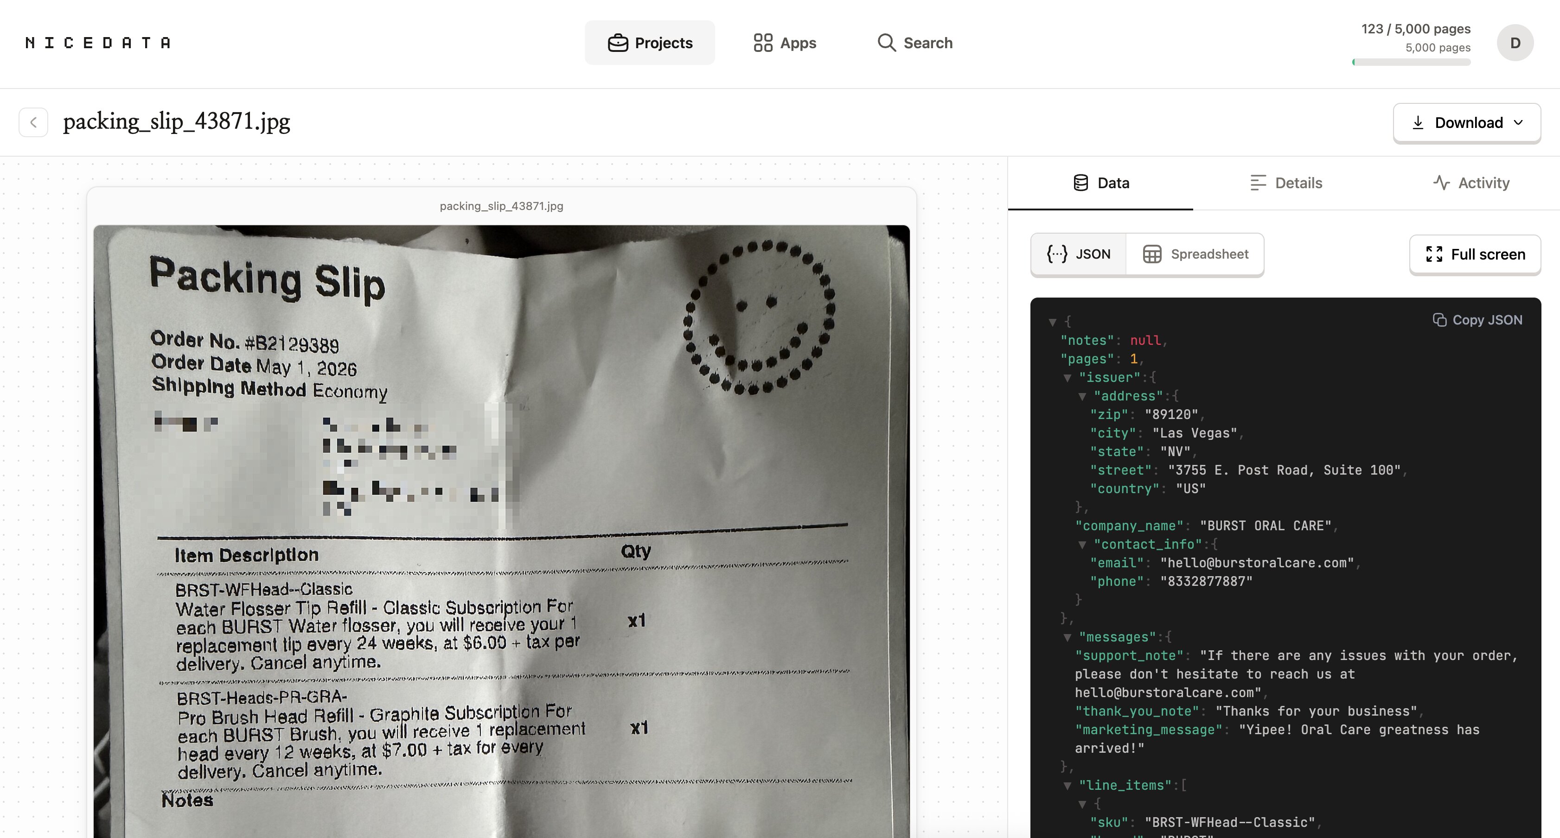This screenshot has width=1560, height=838.
Task: Open the Download dropdown chevron
Action: click(1518, 123)
